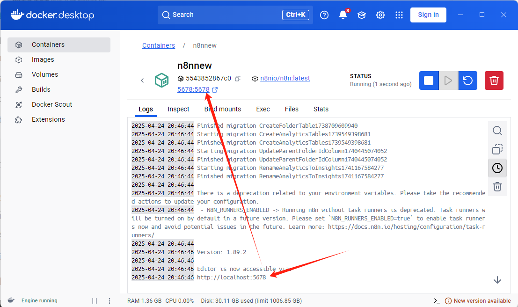Pause the Docker engine
The image size is (518, 307).
click(x=95, y=301)
